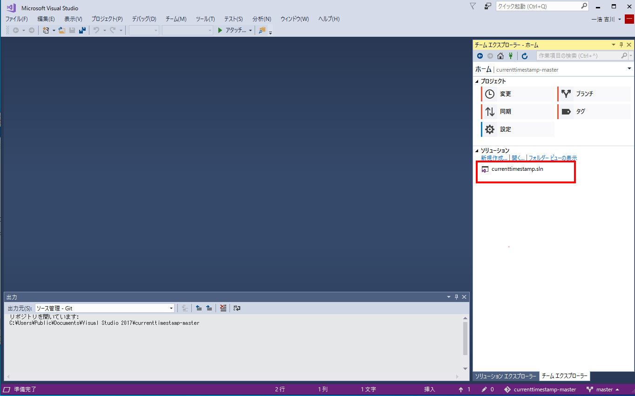Open the 変更 (Changes) tile
The width and height of the screenshot is (635, 396).
point(517,94)
